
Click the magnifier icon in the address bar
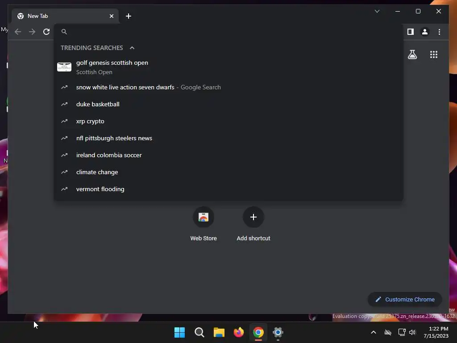(64, 32)
